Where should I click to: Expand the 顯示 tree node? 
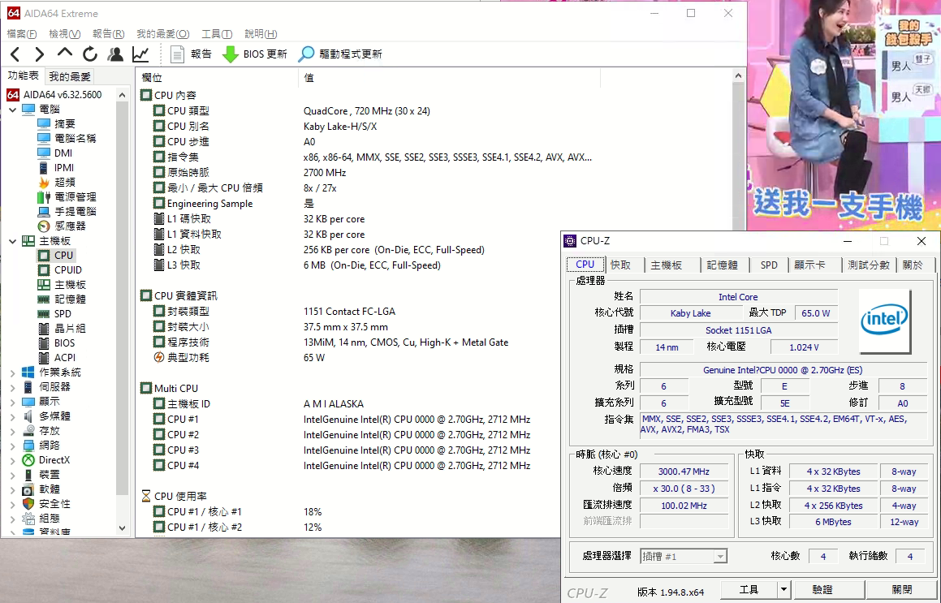pos(12,402)
